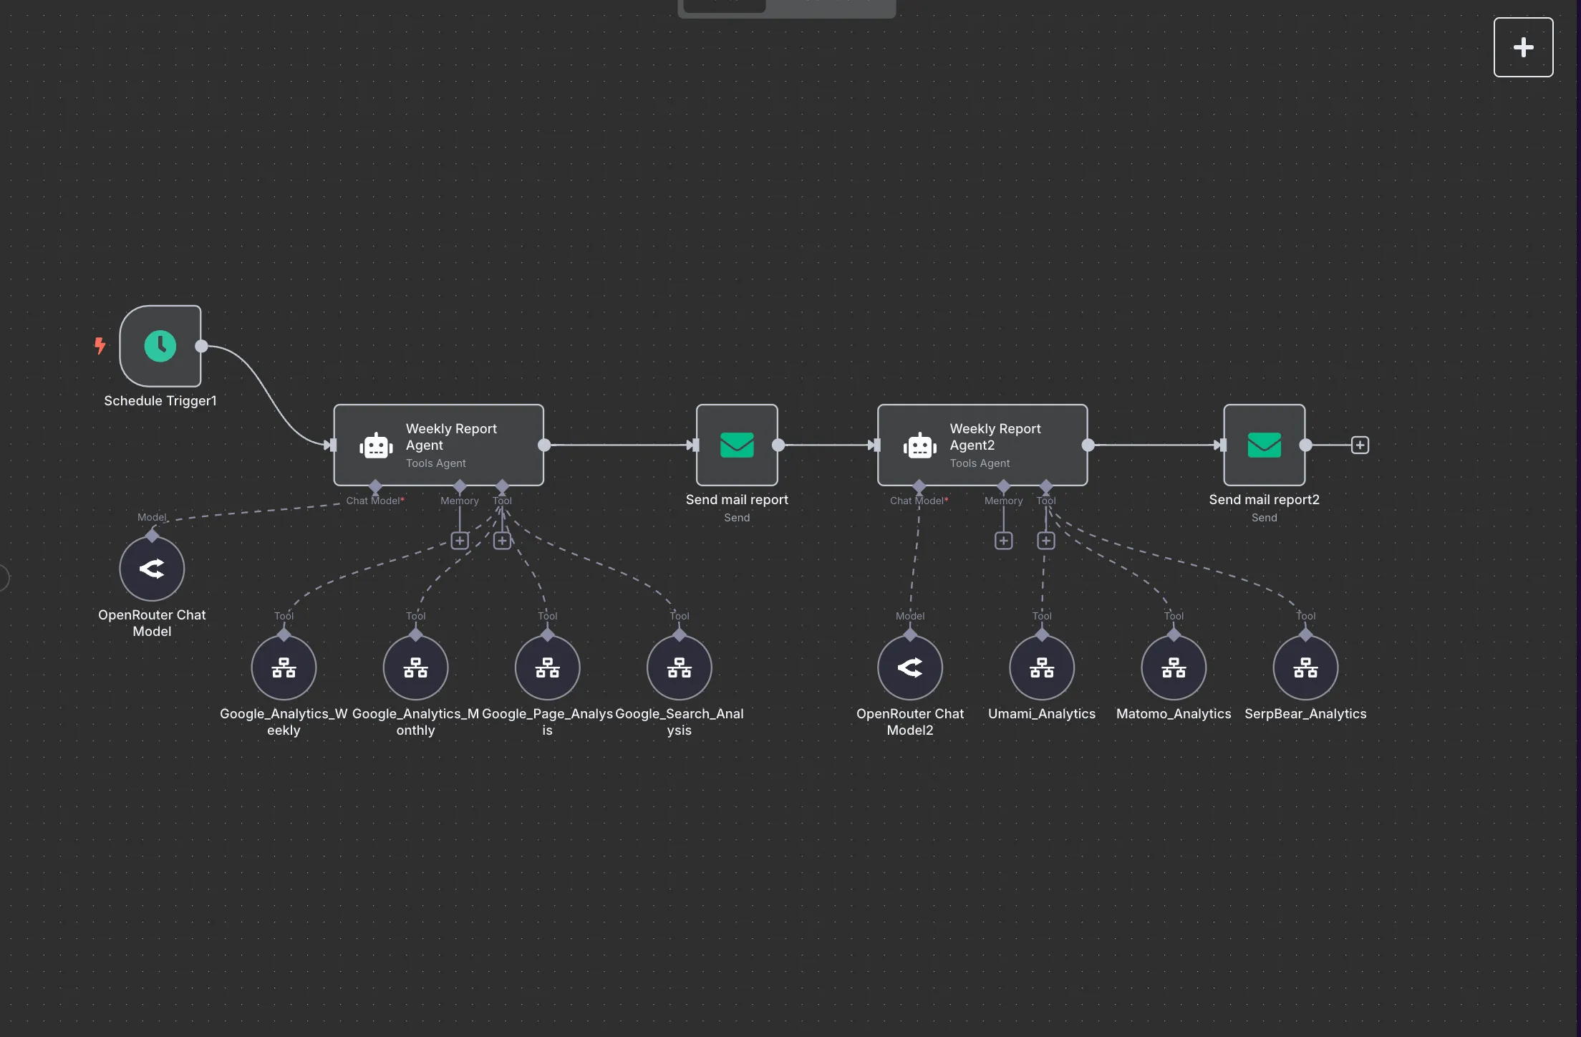Open the Send mail report envelope node
This screenshot has height=1037, width=1581.
coord(737,445)
